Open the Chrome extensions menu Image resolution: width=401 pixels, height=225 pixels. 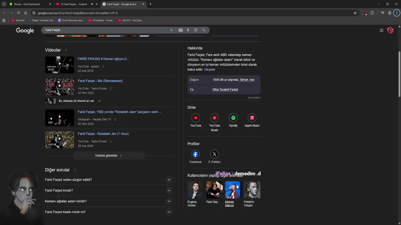372,13
